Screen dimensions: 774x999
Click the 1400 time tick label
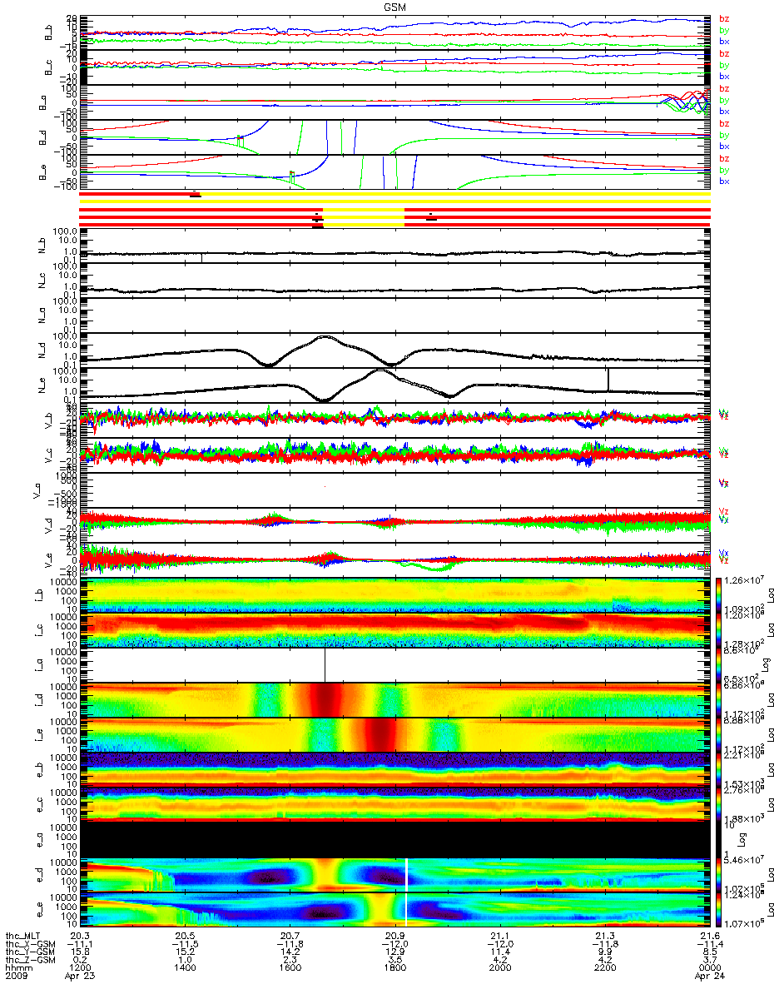coord(185,968)
